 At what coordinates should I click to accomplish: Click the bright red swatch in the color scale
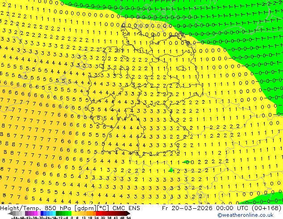(x=97, y=213)
